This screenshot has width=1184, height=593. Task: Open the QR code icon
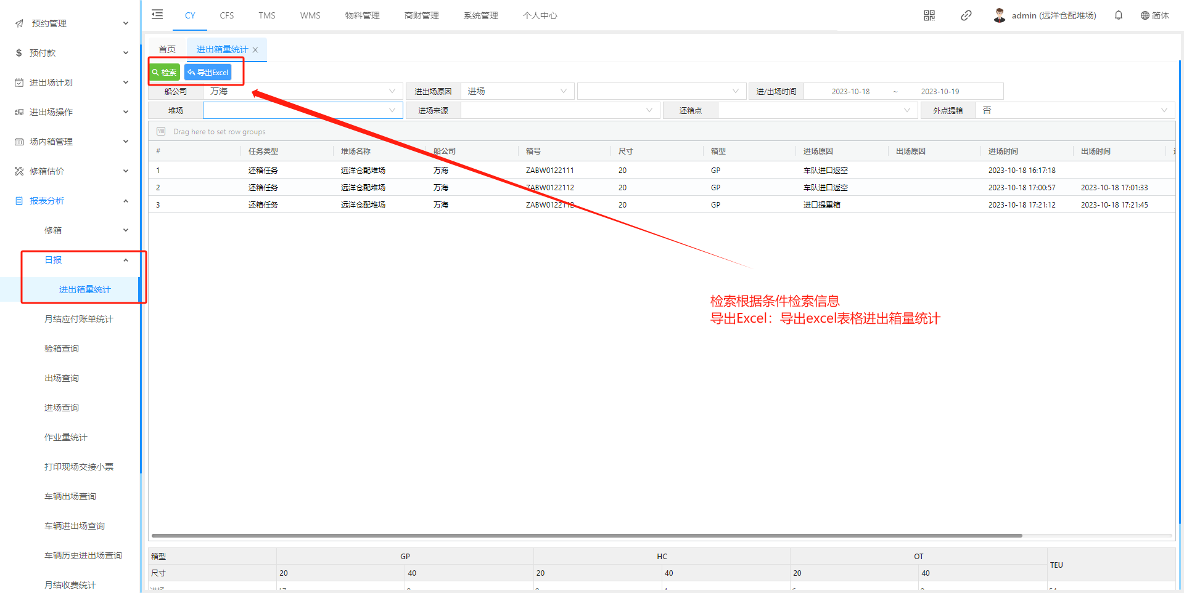pyautogui.click(x=929, y=15)
